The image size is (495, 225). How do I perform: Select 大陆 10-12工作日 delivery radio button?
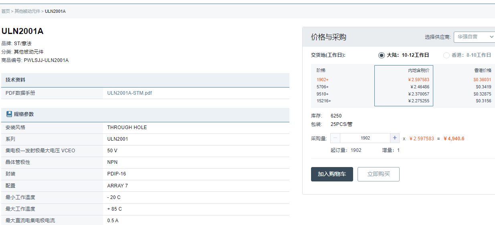click(x=382, y=55)
